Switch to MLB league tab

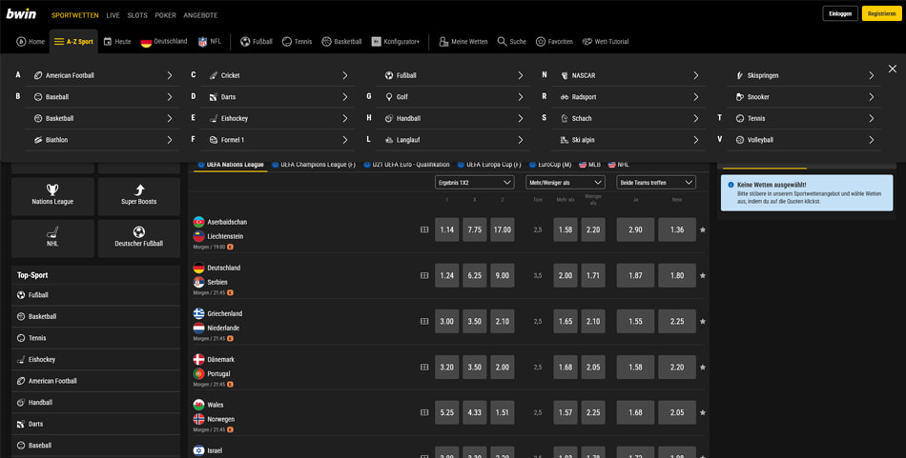click(590, 165)
